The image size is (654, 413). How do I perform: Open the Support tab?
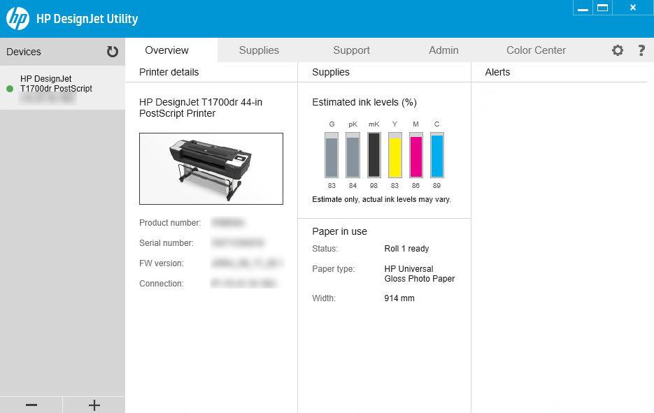click(351, 50)
